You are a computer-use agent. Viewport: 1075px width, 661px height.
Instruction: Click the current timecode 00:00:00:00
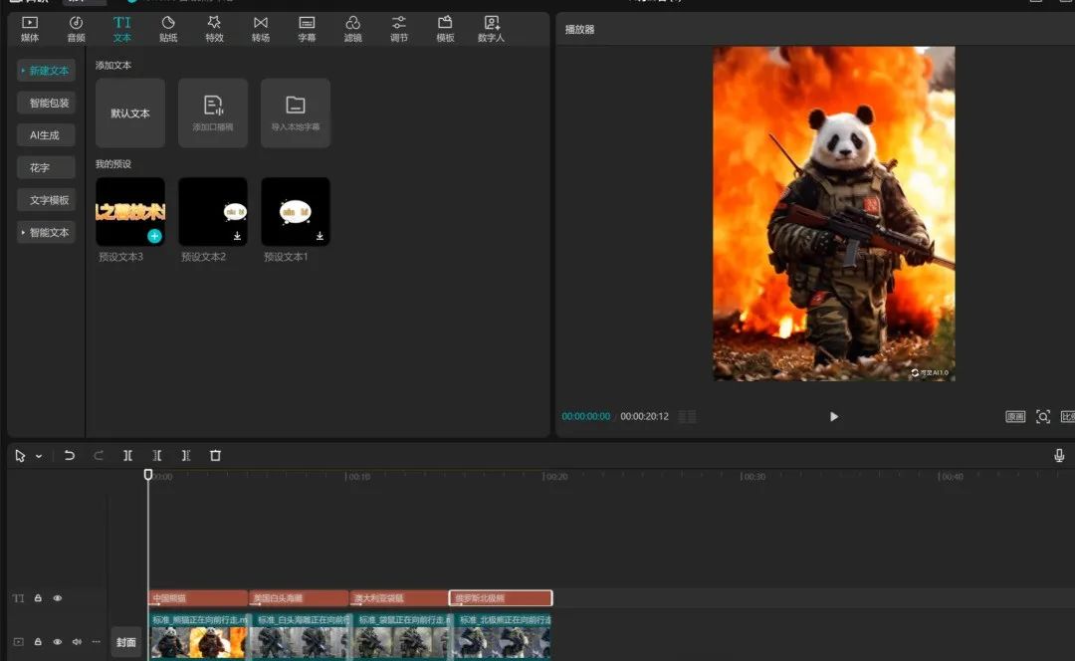(x=586, y=416)
